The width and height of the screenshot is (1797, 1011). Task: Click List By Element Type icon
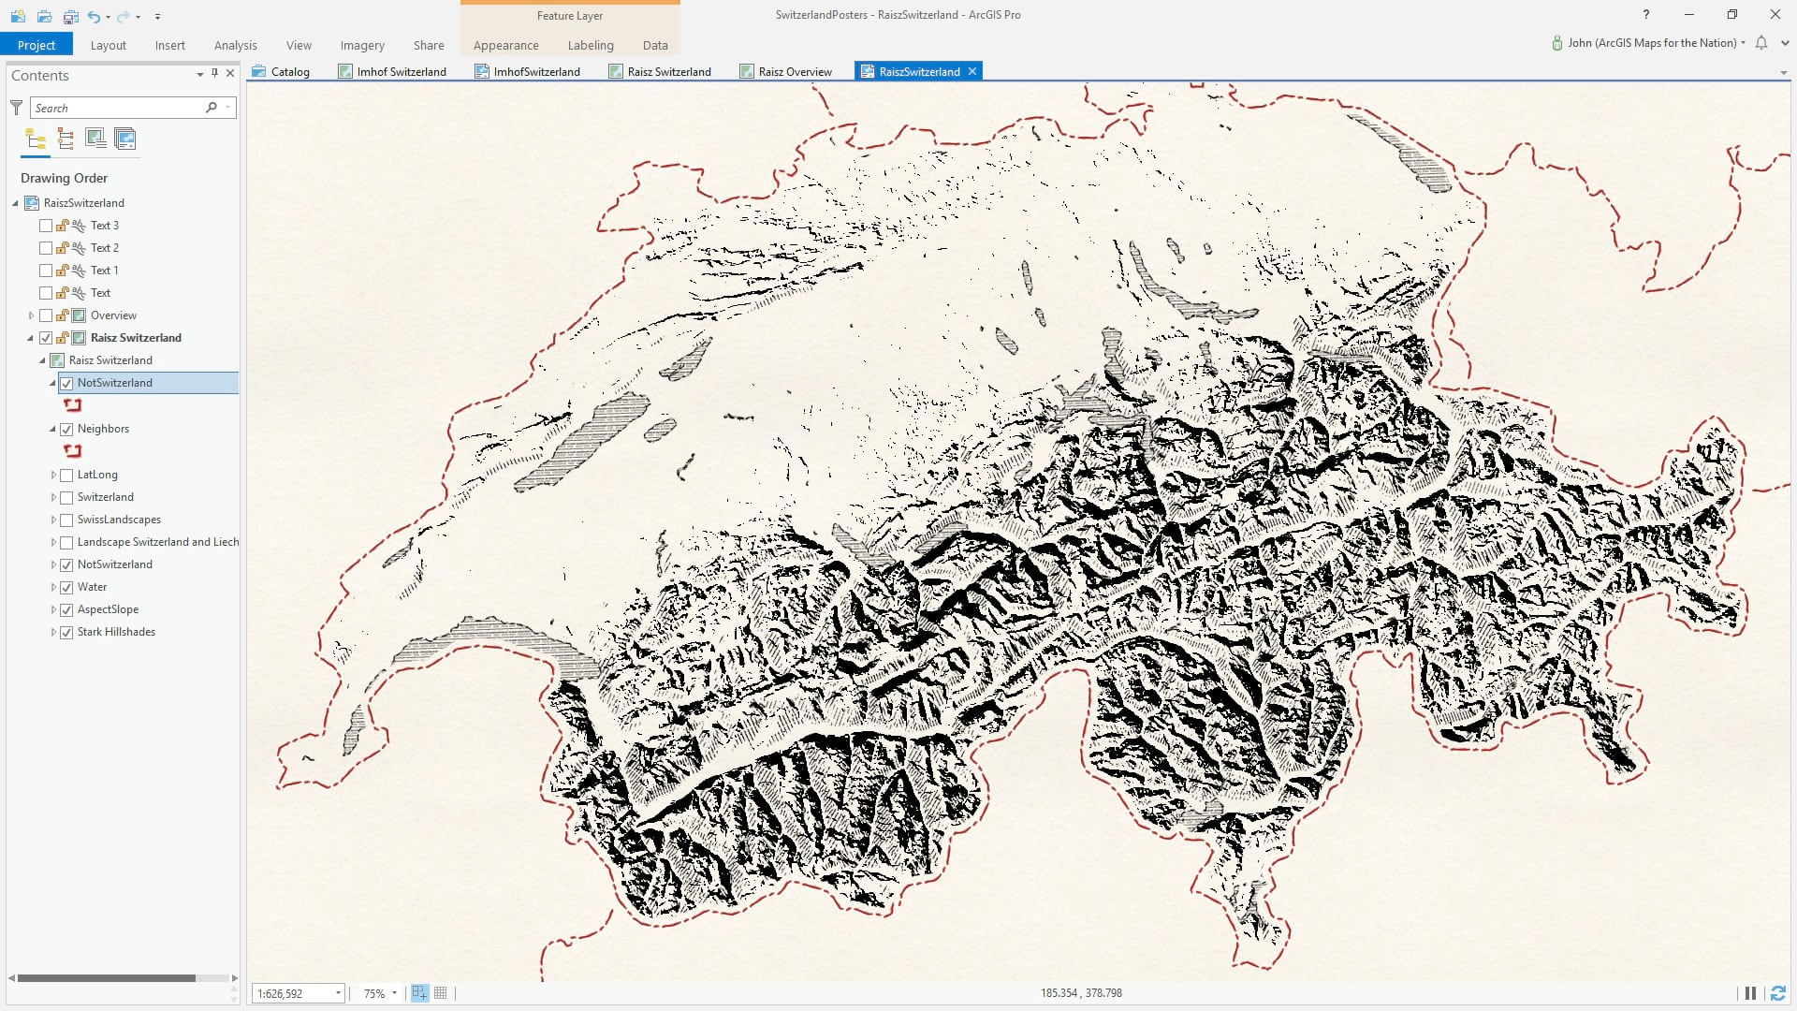coord(66,139)
